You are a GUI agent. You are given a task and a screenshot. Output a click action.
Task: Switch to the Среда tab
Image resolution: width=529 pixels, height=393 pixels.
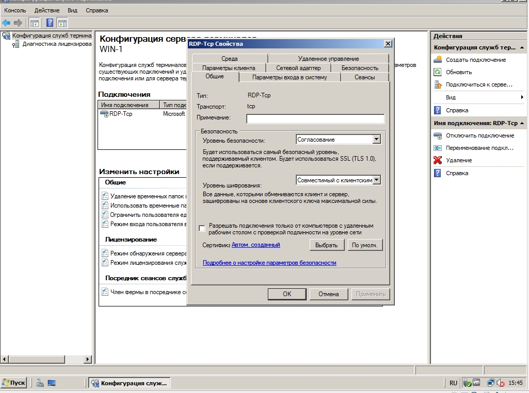point(230,59)
